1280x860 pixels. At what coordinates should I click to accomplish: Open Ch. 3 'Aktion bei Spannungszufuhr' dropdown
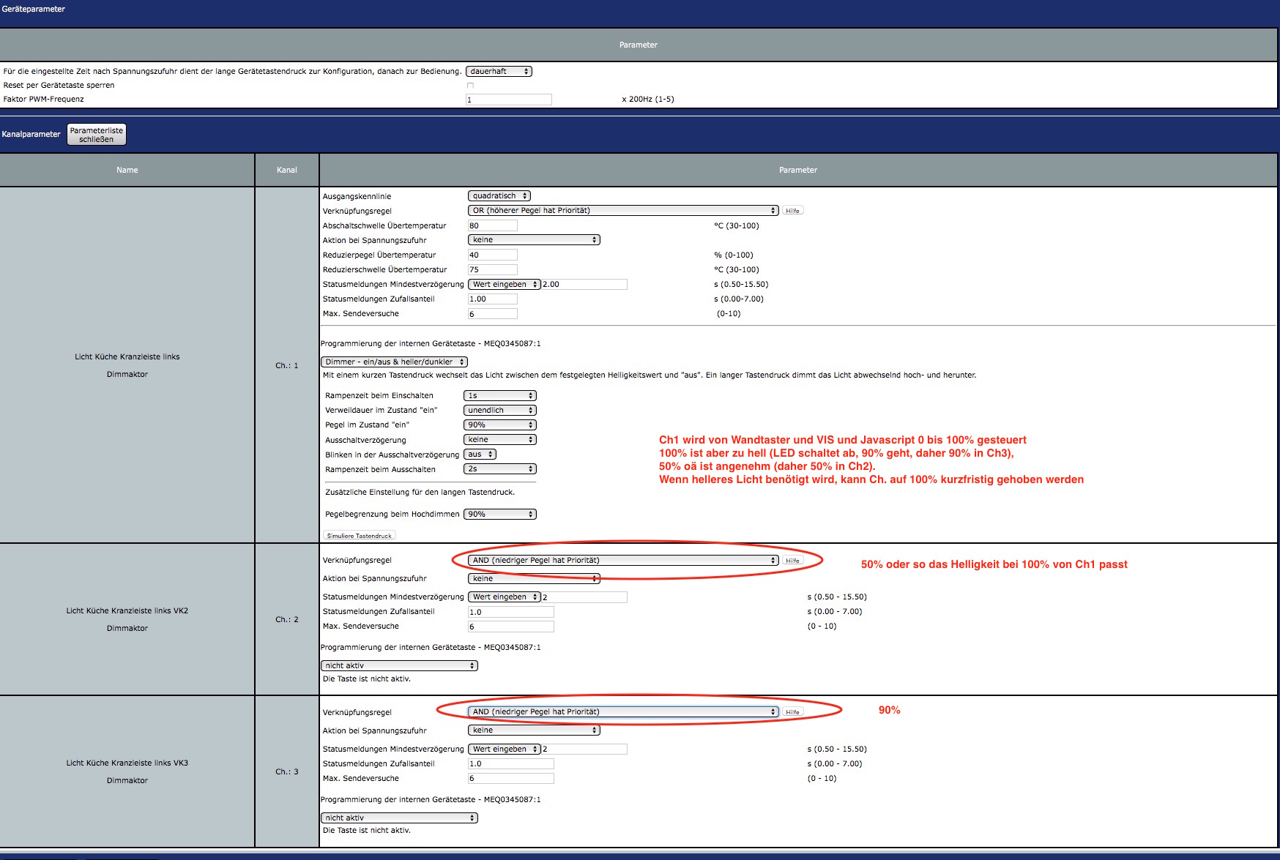coord(534,730)
